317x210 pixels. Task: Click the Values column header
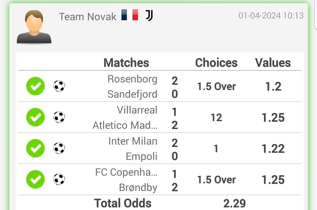273,62
